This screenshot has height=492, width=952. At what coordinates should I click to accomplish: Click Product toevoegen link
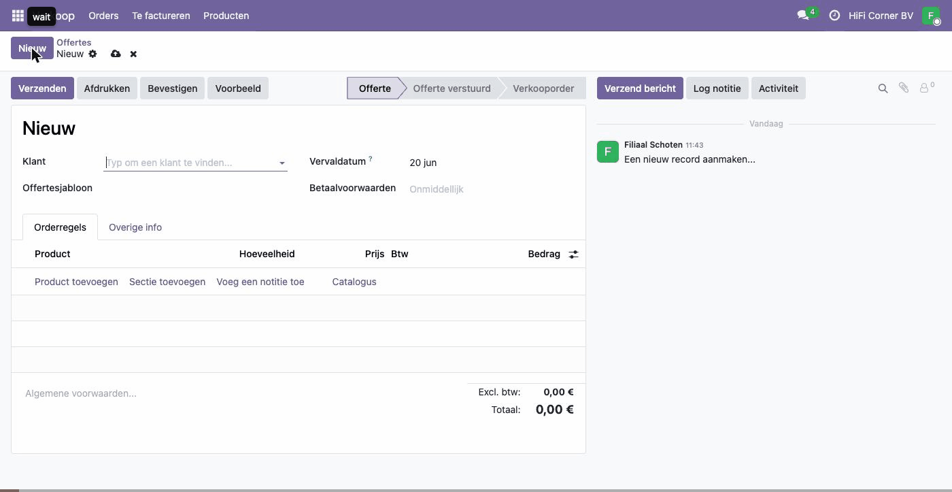pos(76,282)
